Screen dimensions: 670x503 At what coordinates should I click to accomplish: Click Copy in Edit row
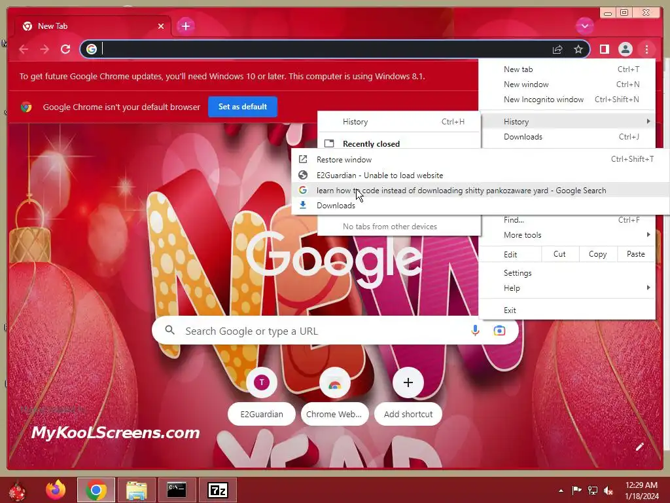(597, 254)
